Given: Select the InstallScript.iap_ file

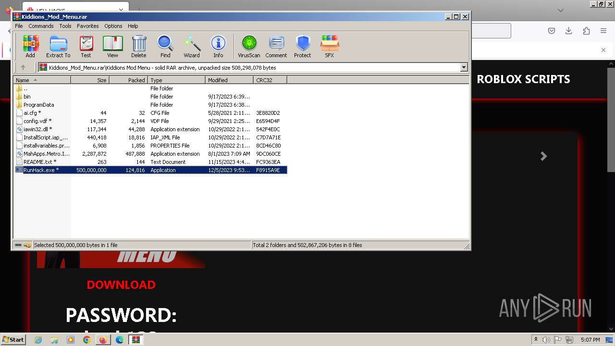Looking at the screenshot, I should click(151, 137).
